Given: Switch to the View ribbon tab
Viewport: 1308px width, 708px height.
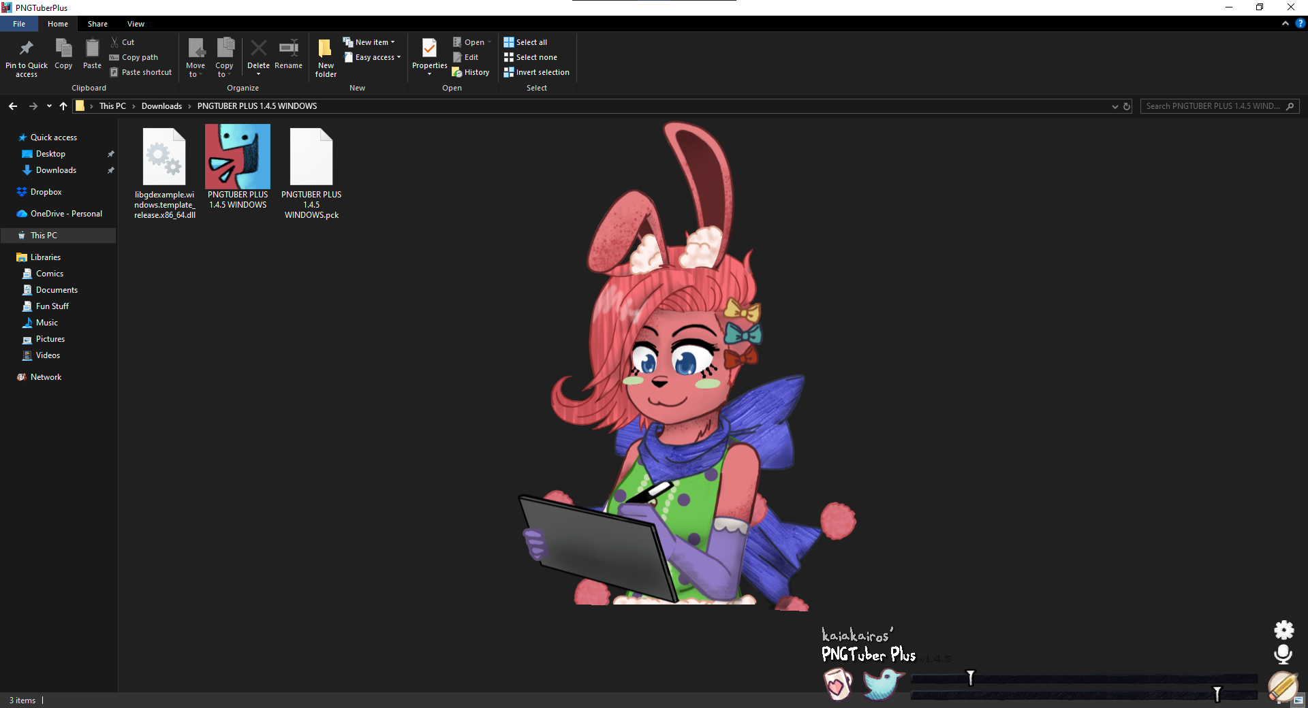Looking at the screenshot, I should point(136,24).
